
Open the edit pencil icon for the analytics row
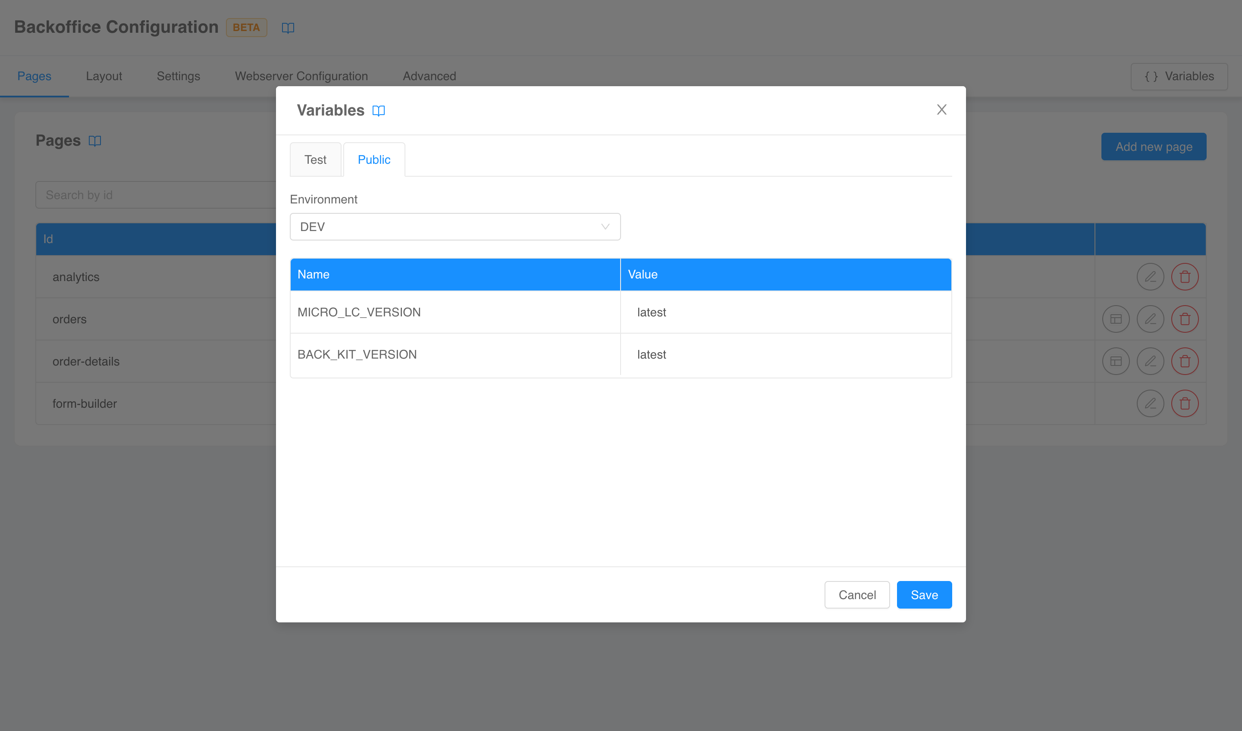pyautogui.click(x=1150, y=276)
